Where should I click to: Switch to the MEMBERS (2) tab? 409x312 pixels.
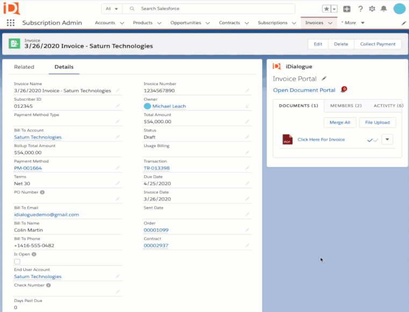[x=346, y=105]
